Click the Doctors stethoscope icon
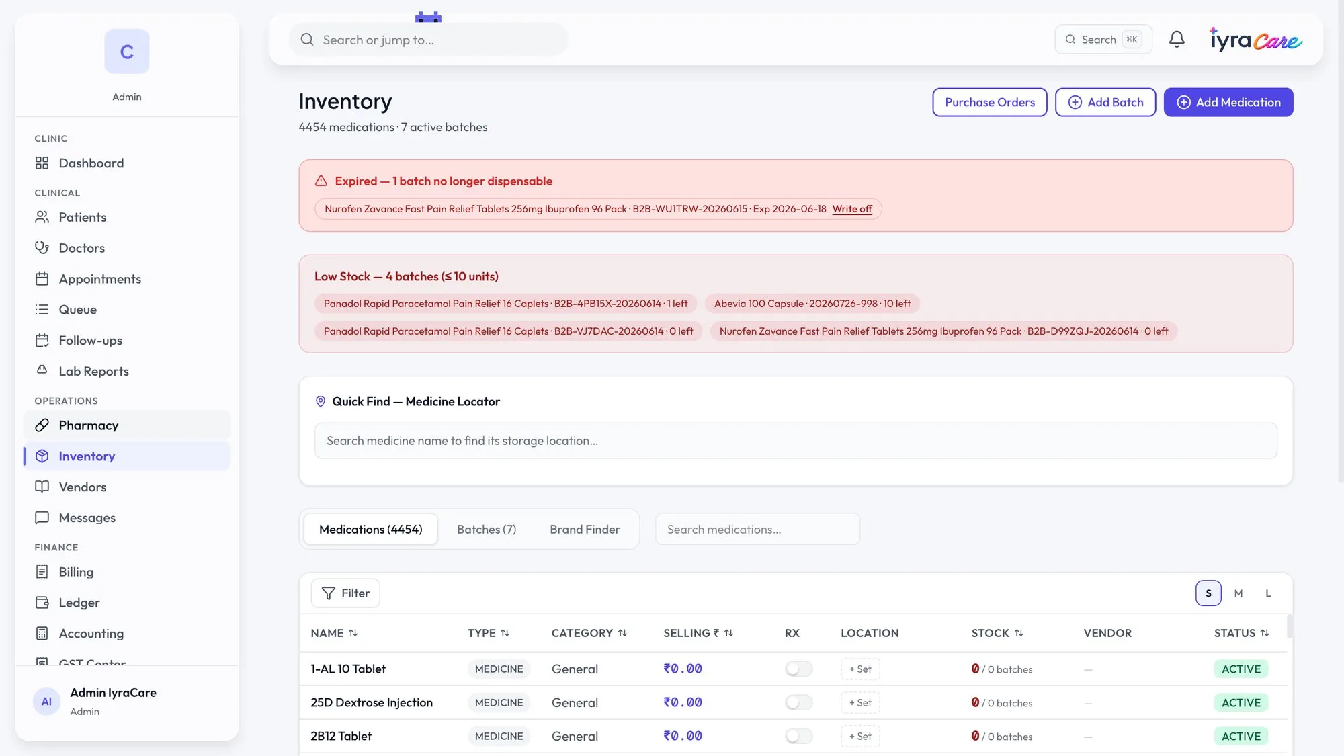 pyautogui.click(x=42, y=248)
